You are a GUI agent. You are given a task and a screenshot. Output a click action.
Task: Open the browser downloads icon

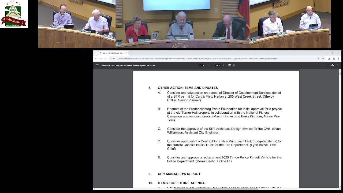(x=329, y=58)
